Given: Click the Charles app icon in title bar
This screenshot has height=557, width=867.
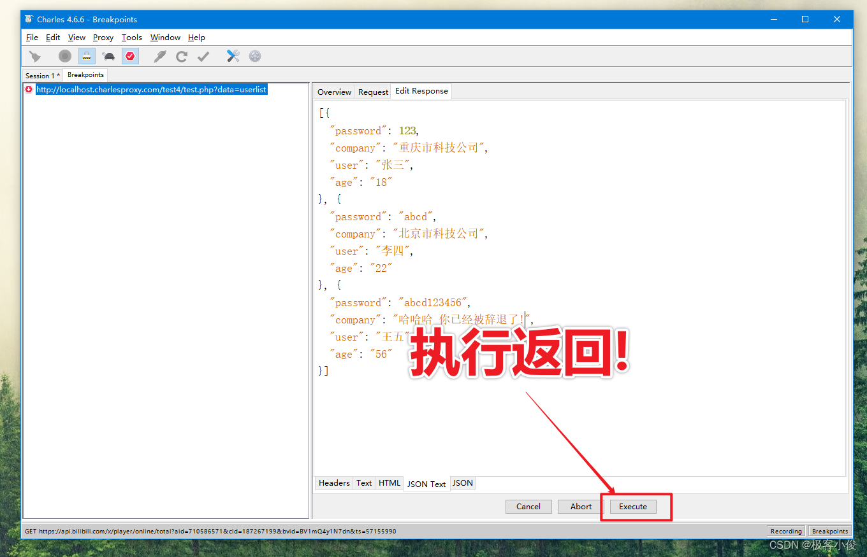Looking at the screenshot, I should 29,19.
